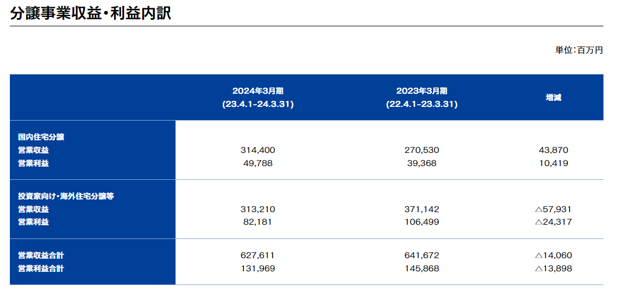Click the 分譲事業収益・利益内訳 page title
This screenshot has width=621, height=296.
pyautogui.click(x=91, y=13)
